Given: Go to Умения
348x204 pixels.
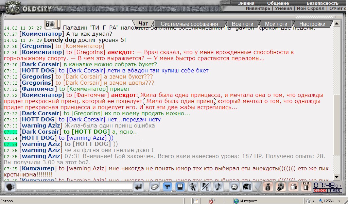Looking at the screenshot, I should click(283, 8).
